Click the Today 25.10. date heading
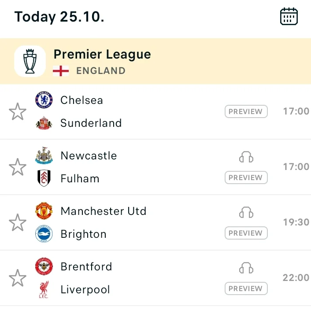The width and height of the screenshot is (311, 314). point(59,17)
